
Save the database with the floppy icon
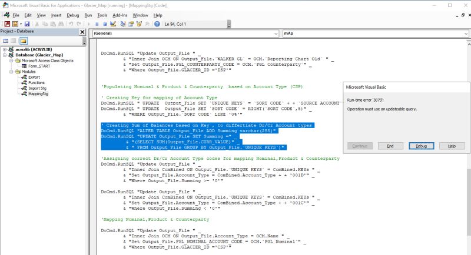(x=27, y=24)
